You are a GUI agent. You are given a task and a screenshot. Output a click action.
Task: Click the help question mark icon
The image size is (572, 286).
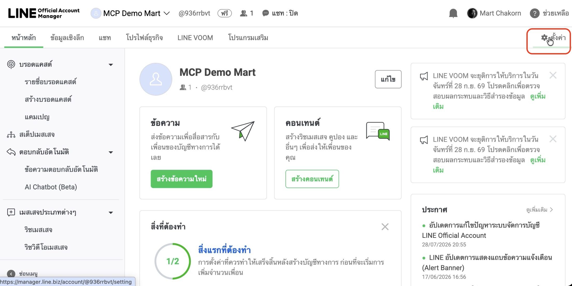[534, 13]
